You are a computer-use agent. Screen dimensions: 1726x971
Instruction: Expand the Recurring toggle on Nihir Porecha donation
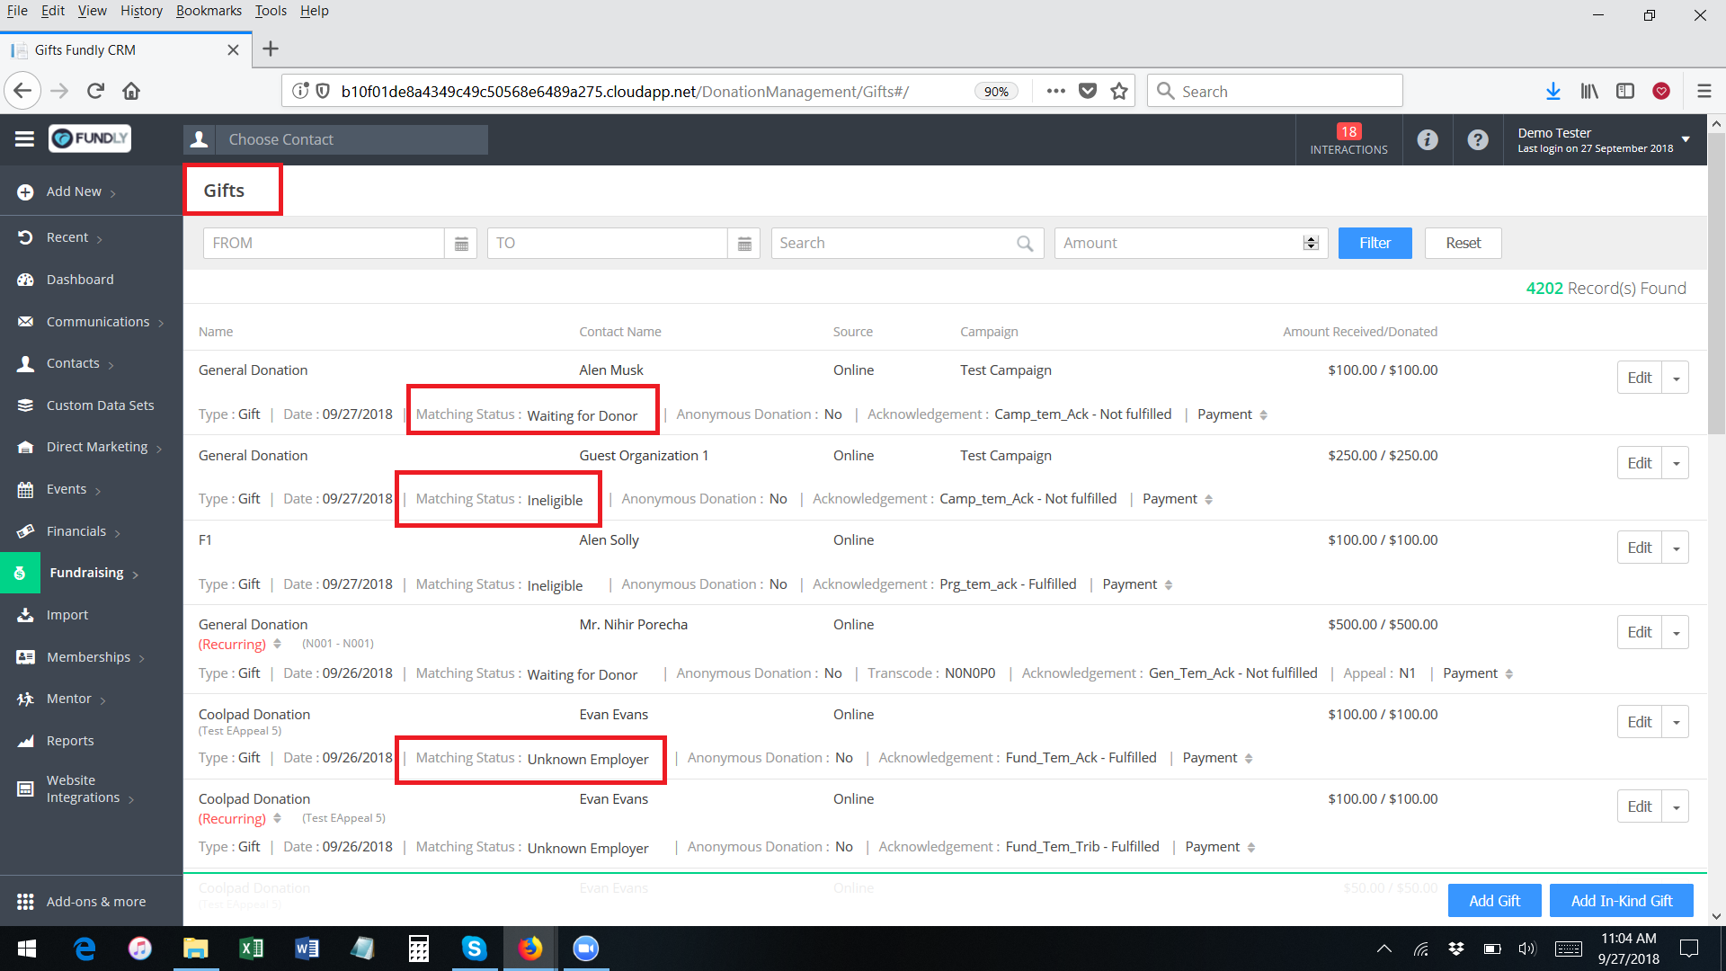point(277,644)
